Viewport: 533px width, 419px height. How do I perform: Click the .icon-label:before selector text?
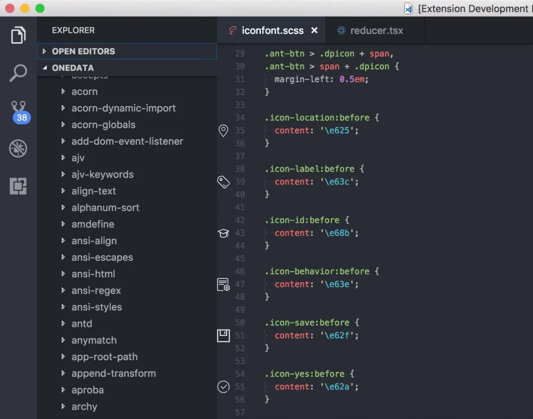coord(310,169)
